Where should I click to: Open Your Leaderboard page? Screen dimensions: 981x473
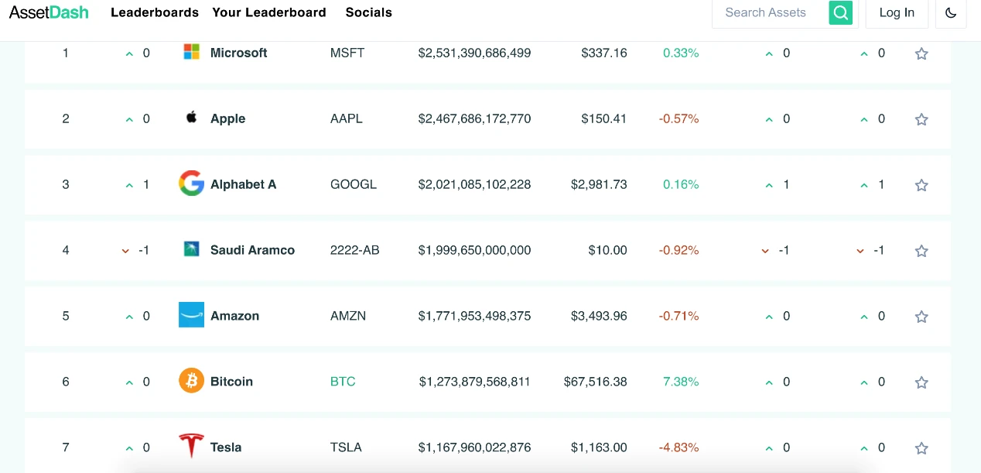269,12
